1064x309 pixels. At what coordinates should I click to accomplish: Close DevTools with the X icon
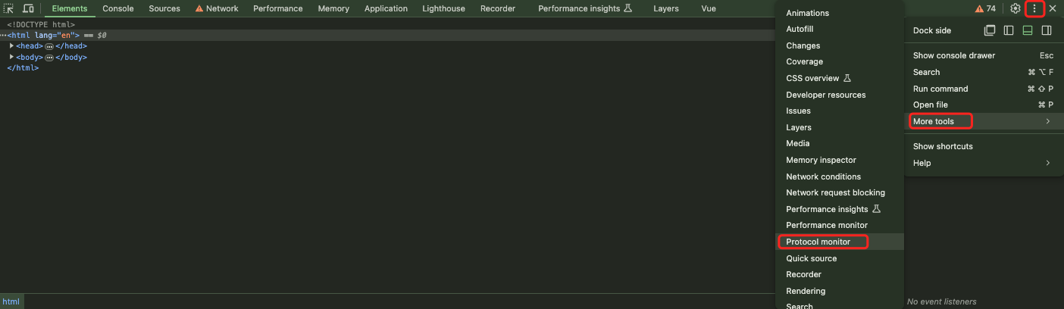coord(1053,8)
